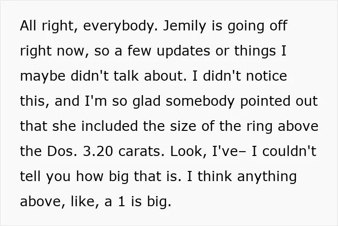The width and height of the screenshot is (338, 226).
Task: Click the word "anything" in the seventh line
Action: coord(267,177)
